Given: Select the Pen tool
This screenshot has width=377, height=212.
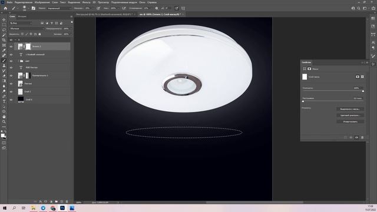Looking at the screenshot, I should coord(4,96).
